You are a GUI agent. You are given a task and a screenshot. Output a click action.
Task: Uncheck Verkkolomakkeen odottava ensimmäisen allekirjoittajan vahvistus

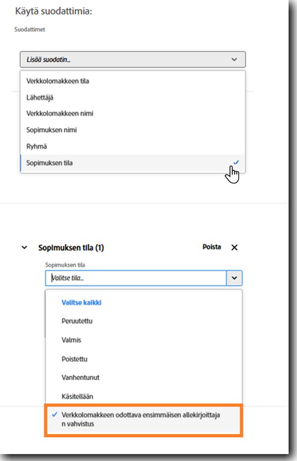point(144,419)
